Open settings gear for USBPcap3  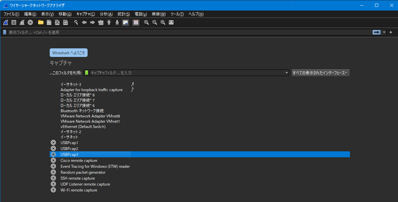pos(53,155)
